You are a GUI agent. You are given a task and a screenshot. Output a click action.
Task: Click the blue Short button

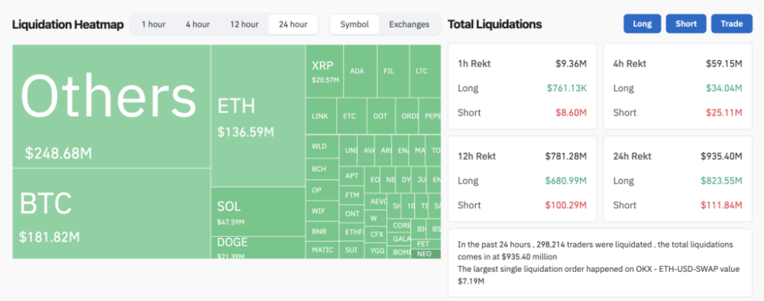(686, 24)
